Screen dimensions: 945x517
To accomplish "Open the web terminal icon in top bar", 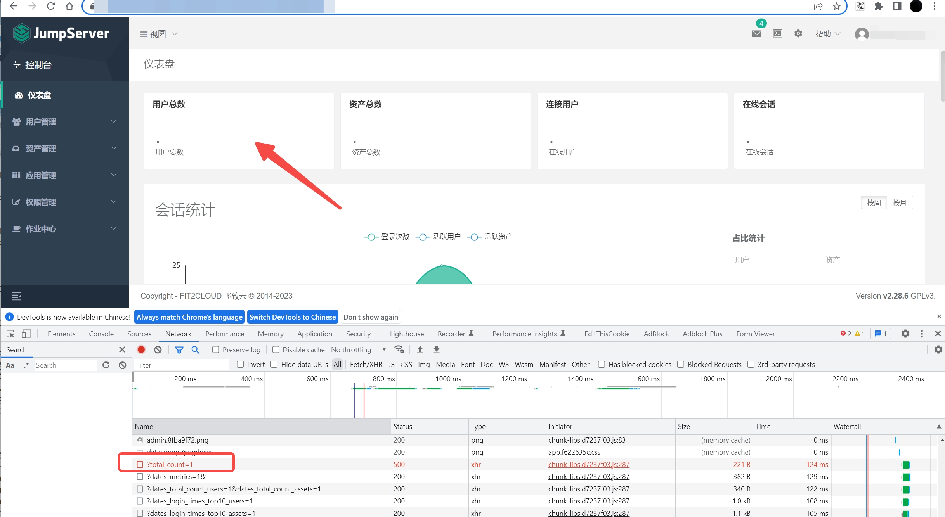I will point(777,34).
